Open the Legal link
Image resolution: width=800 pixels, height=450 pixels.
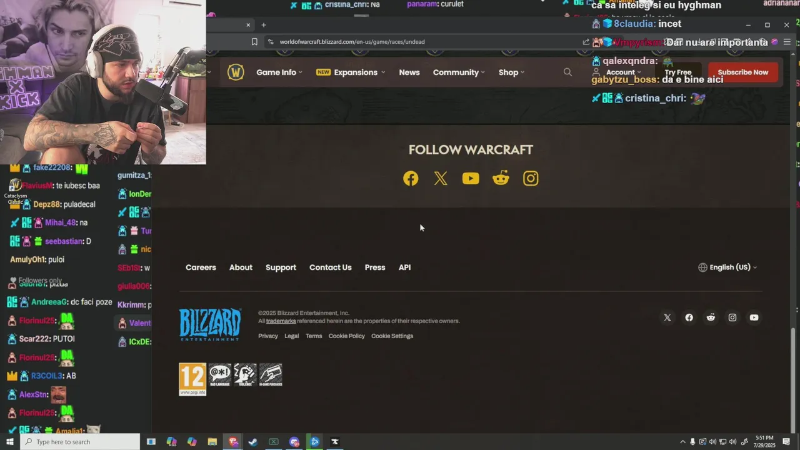click(x=291, y=336)
